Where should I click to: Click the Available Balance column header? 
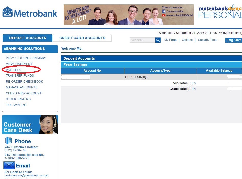click(219, 71)
